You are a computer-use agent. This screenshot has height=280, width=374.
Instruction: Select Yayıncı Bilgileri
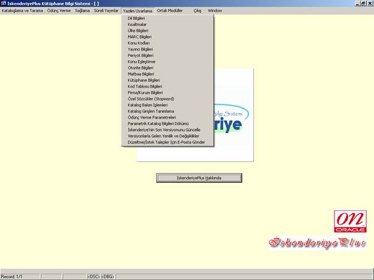tap(167, 49)
